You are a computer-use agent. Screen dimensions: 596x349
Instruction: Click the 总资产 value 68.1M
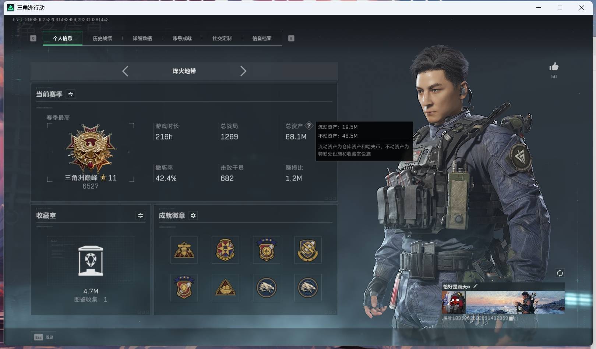point(296,137)
